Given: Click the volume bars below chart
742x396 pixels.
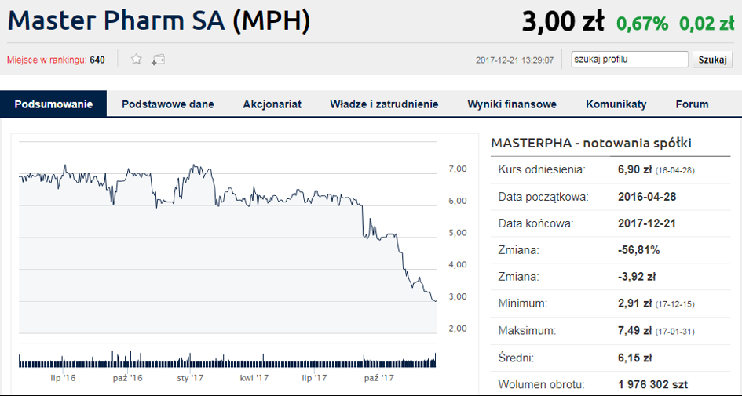Looking at the screenshot, I should pyautogui.click(x=227, y=361).
